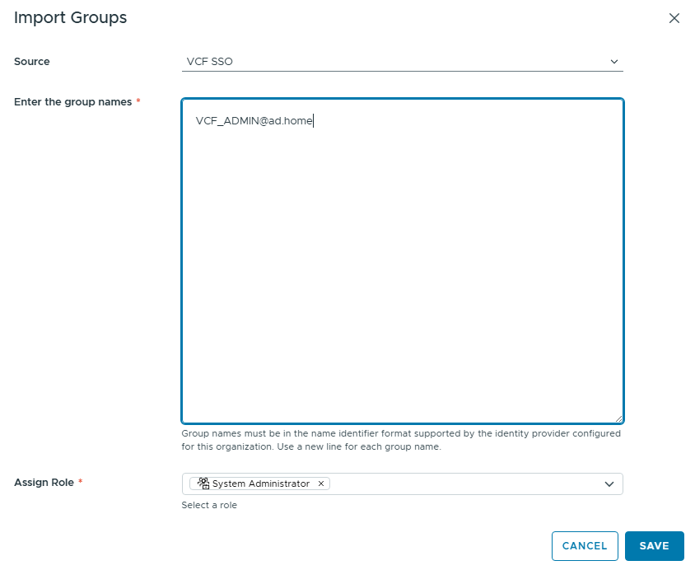This screenshot has width=695, height=570.
Task: Open the Assign Role dropdown arrow
Action: (609, 484)
